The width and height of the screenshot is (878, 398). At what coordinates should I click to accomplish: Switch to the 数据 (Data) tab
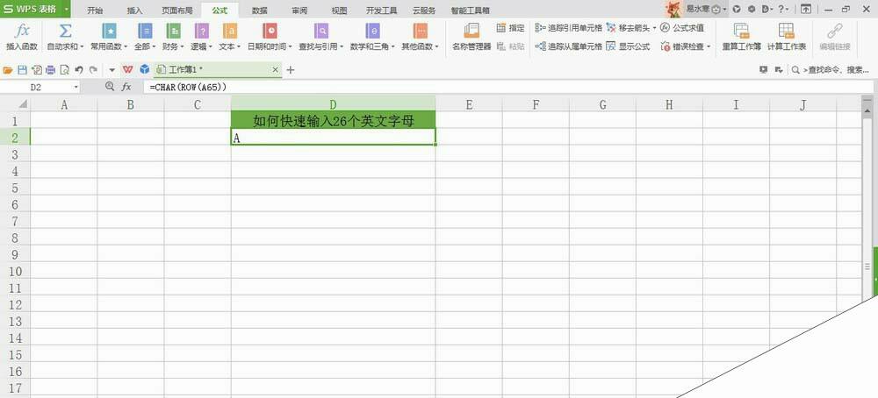259,10
